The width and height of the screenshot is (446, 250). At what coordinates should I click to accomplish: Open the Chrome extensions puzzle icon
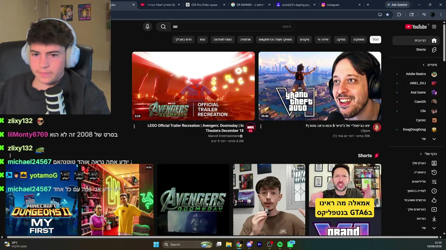tap(399, 15)
